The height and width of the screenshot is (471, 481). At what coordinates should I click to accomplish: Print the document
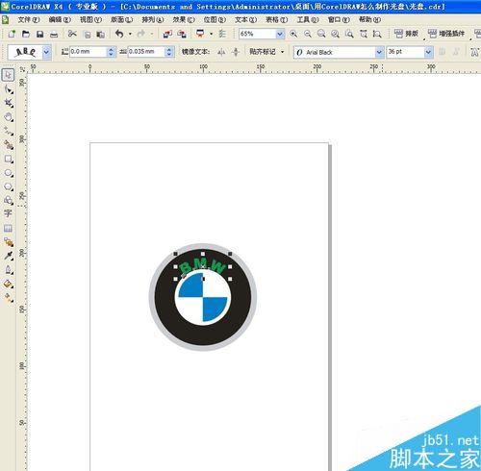(x=54, y=34)
